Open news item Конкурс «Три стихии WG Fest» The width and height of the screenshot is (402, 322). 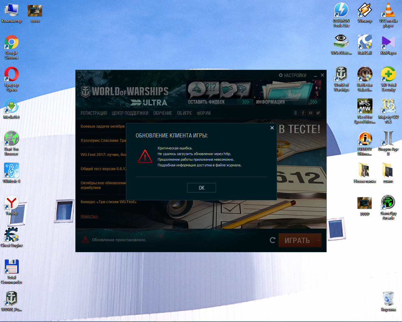pos(109,202)
